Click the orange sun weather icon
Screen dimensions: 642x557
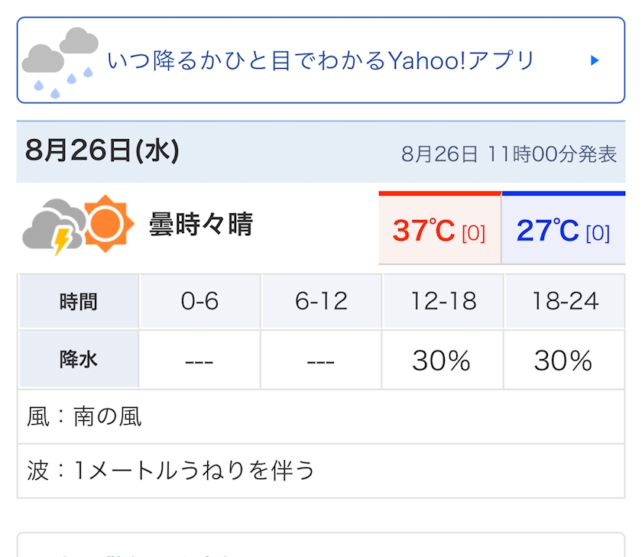[106, 223]
